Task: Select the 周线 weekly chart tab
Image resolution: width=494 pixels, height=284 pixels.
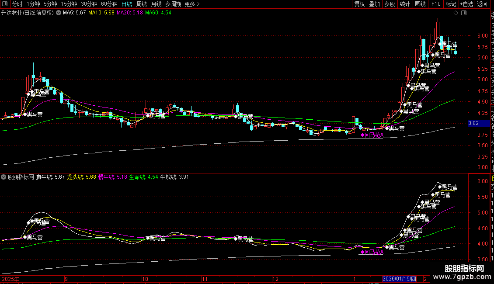Action: 142,4
